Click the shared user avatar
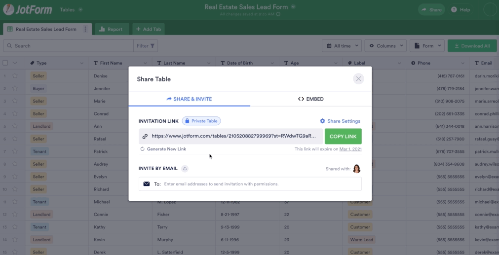The width and height of the screenshot is (499, 255). point(356,169)
